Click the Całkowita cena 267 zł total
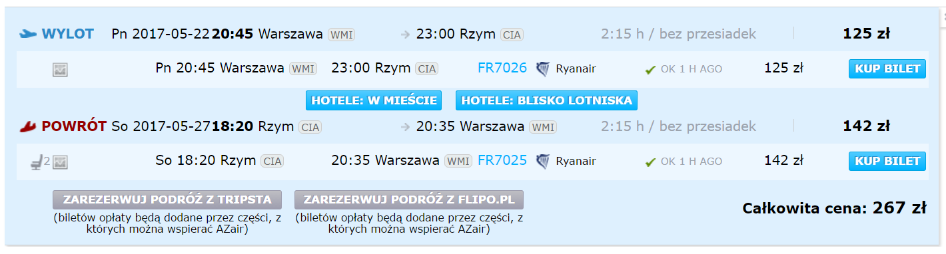 pos(834,208)
